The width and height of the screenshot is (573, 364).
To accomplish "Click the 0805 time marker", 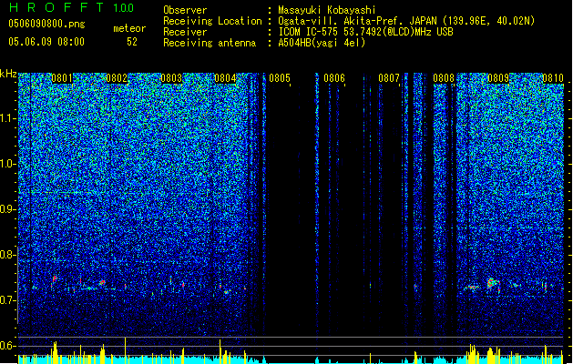I will pos(280,78).
